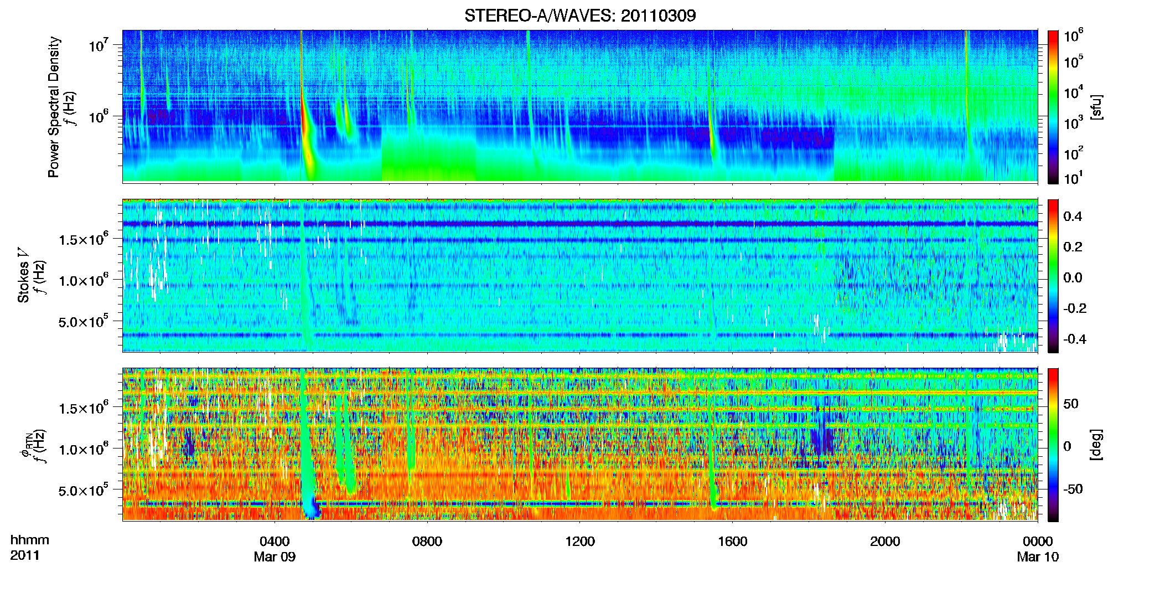This screenshot has height=598, width=1160.
Task: Click 10⁶ tick on Power Spectral Density frequency axis
Action: coord(99,116)
